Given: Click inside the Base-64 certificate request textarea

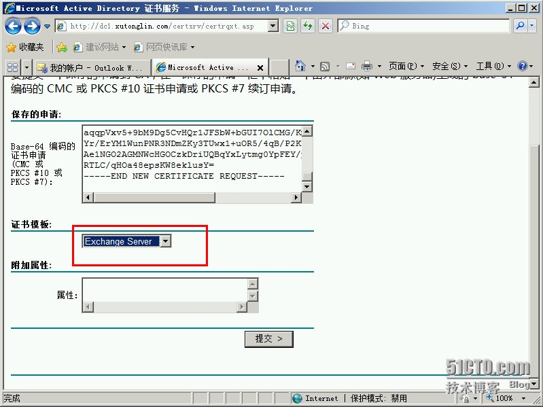Looking at the screenshot, I should click(x=192, y=158).
